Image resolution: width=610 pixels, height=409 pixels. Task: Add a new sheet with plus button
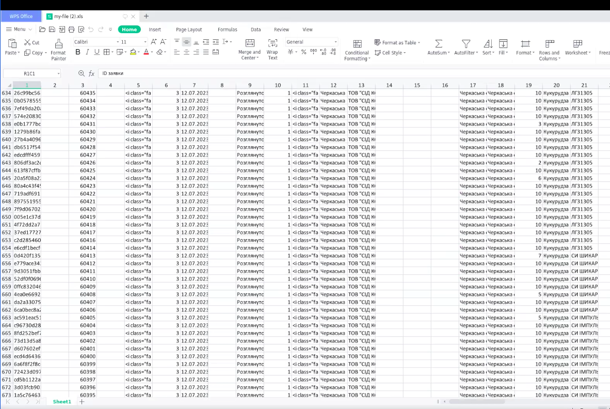tap(82, 401)
